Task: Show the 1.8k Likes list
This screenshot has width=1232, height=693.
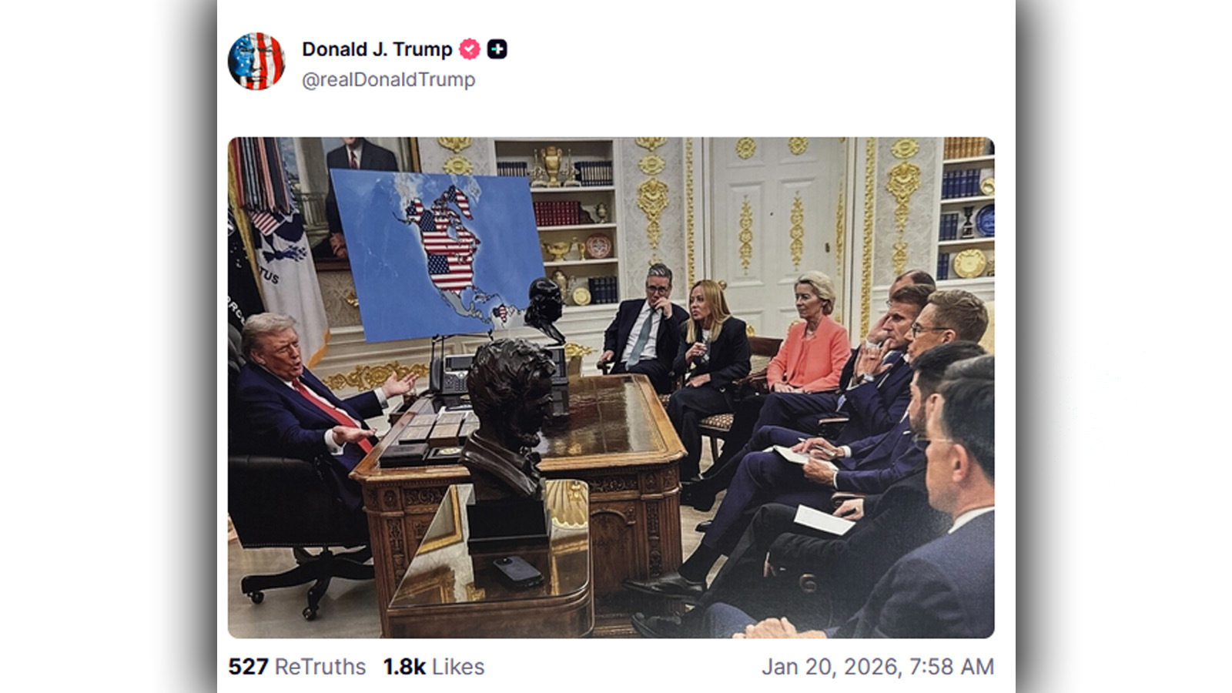Action: (434, 666)
